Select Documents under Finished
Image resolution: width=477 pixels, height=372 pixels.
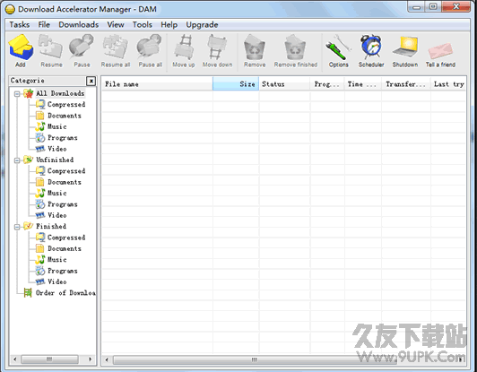pyautogui.click(x=65, y=248)
